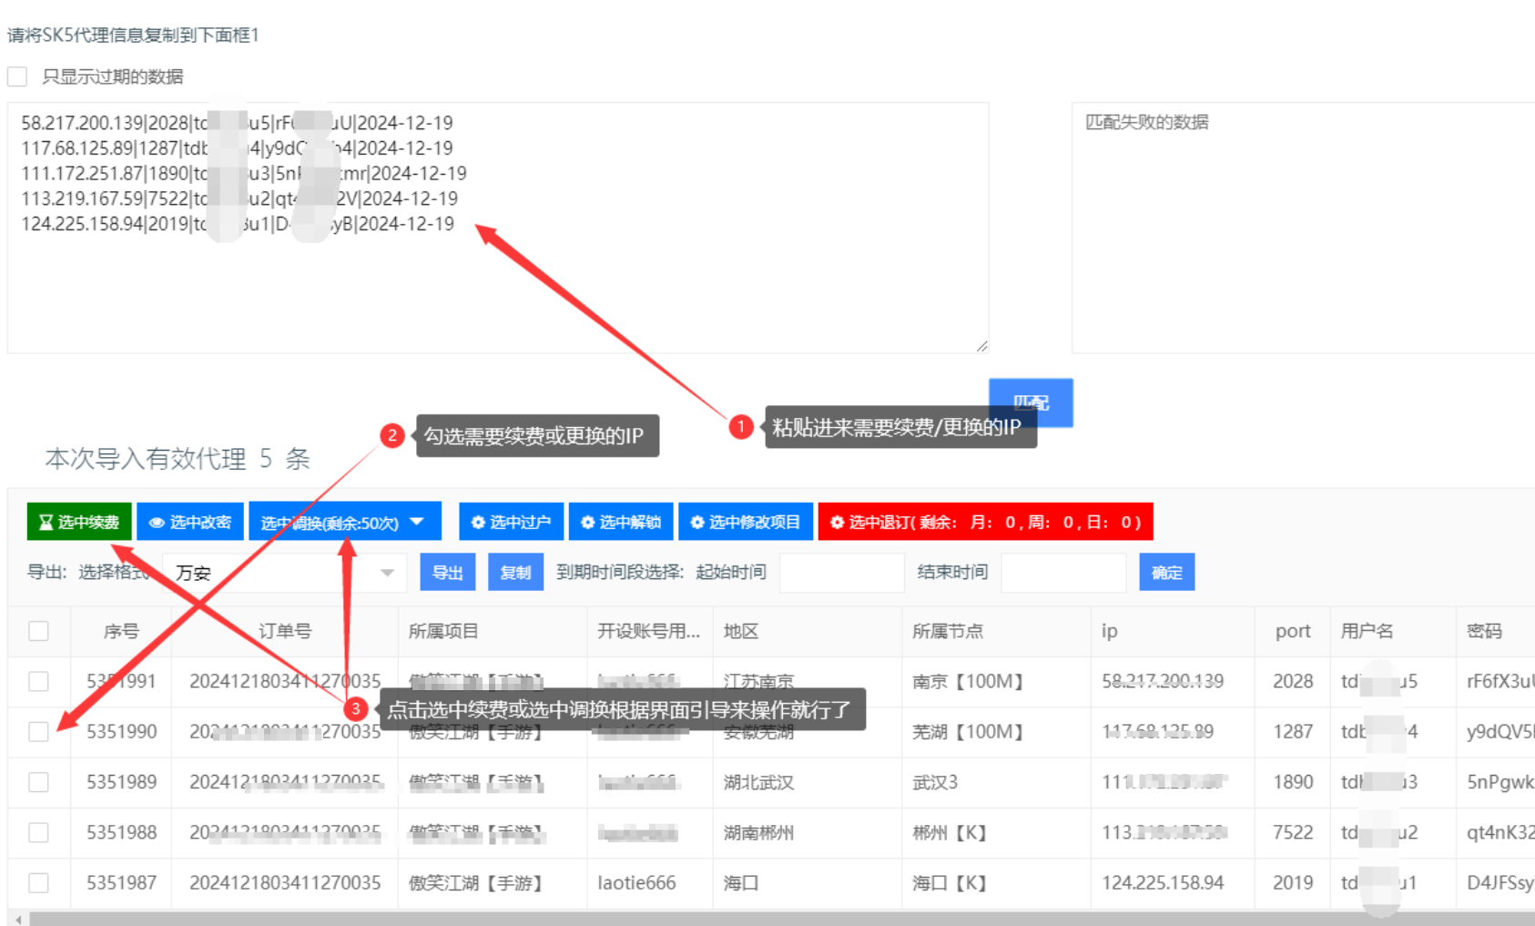Click the 匹配失败的数据 text box
Viewport: 1535px width, 926px height.
(x=1303, y=228)
